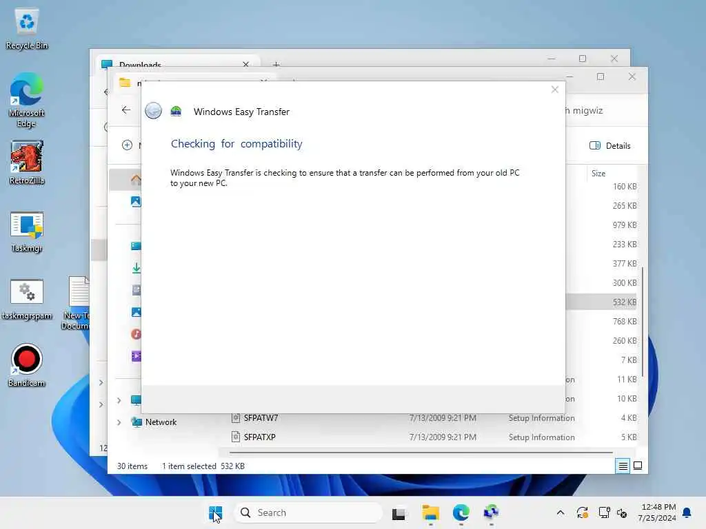Click the Home icon in navigation pane
The image size is (706, 529).
(136, 180)
